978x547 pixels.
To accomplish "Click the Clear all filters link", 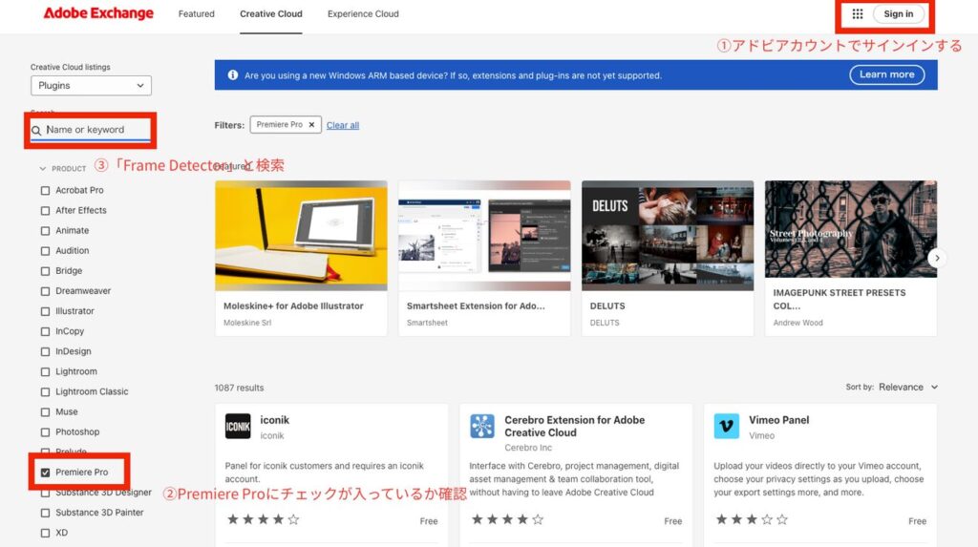I will (x=343, y=125).
